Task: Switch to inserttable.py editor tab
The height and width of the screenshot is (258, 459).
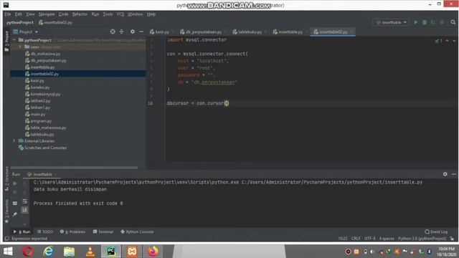Action: [288, 32]
